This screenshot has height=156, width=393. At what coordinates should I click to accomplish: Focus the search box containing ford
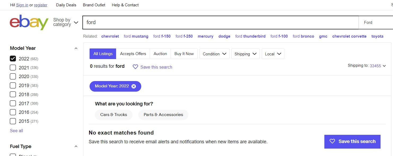(x=220, y=23)
